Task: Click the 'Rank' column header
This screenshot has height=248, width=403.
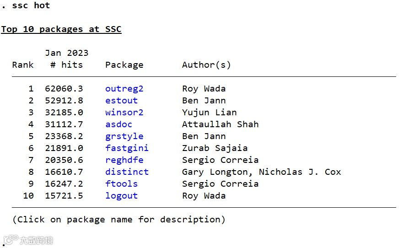Action: [x=23, y=65]
